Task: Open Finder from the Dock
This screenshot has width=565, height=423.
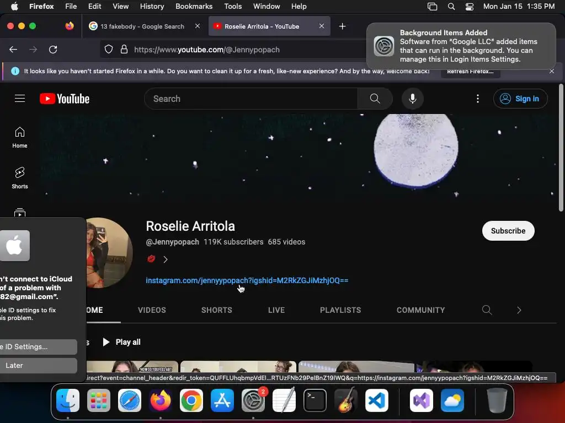Action: (x=68, y=400)
